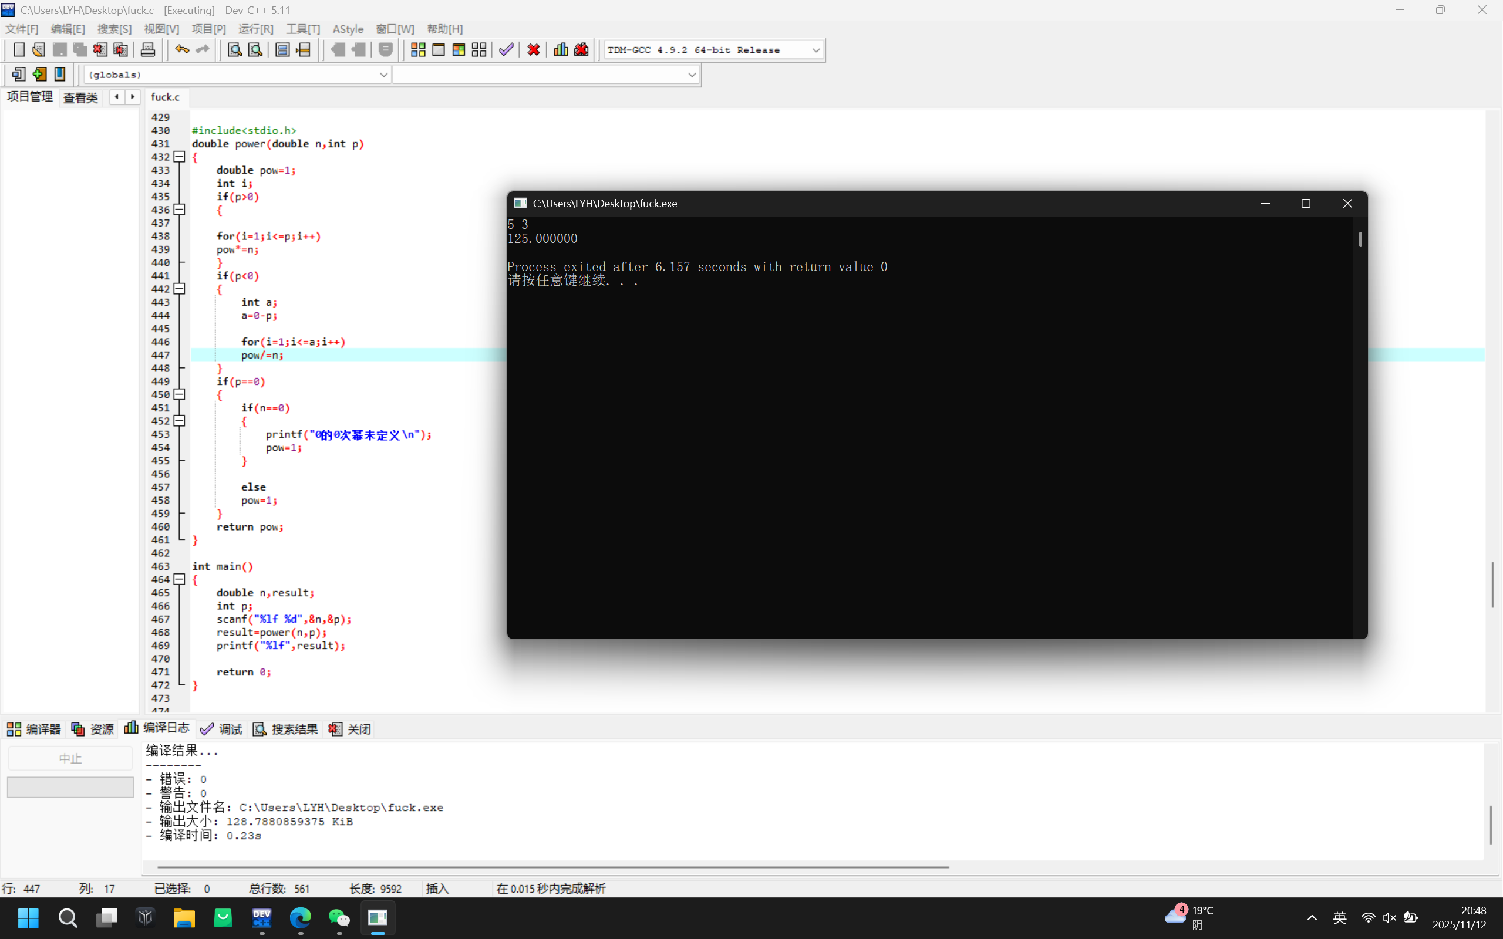Click the Find magnifier toolbar icon
The height and width of the screenshot is (939, 1503).
pos(234,50)
